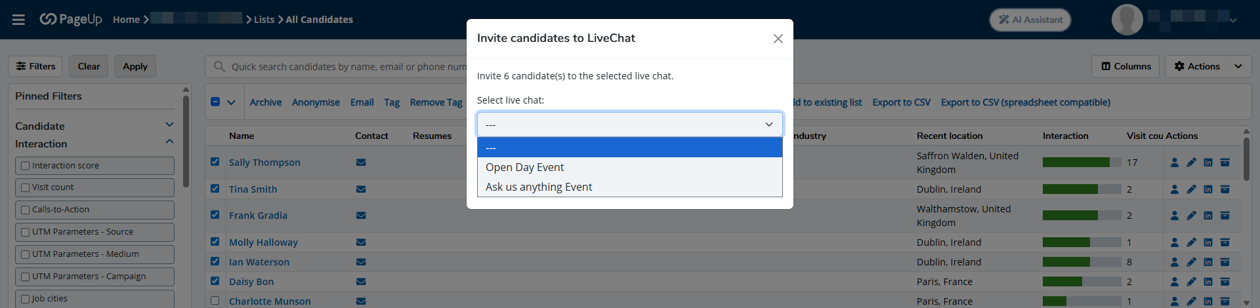Click email envelope icon for Ian Waterson
Image resolution: width=1260 pixels, height=308 pixels.
click(x=361, y=262)
